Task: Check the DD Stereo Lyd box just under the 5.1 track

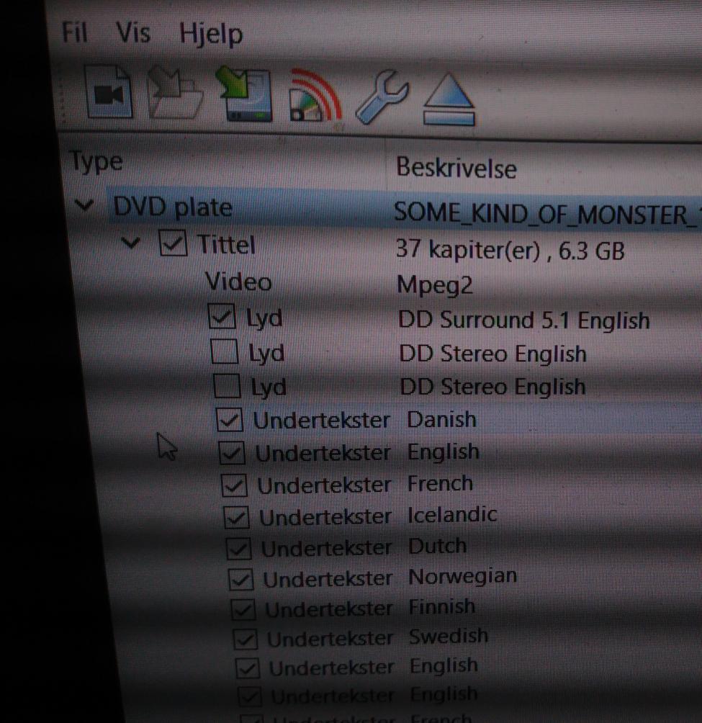Action: (225, 351)
